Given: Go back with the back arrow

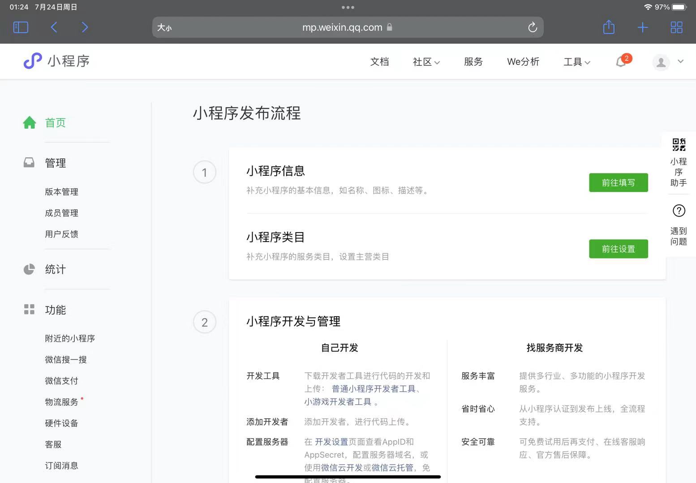Looking at the screenshot, I should (x=54, y=27).
